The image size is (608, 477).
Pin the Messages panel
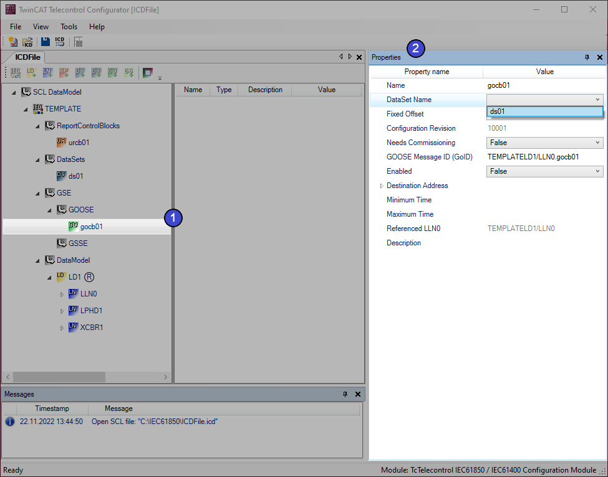coord(345,394)
